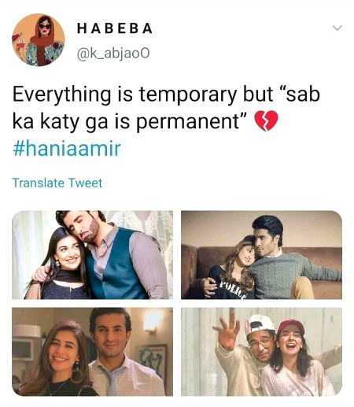The image size is (354, 407).
Task: Click the smiling woman with hoop earring
Action: click(59, 360)
